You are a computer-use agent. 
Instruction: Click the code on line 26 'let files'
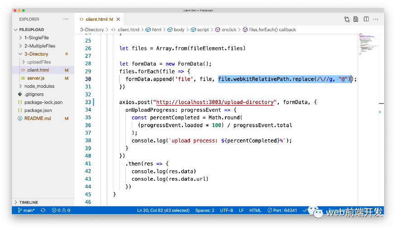click(182, 48)
